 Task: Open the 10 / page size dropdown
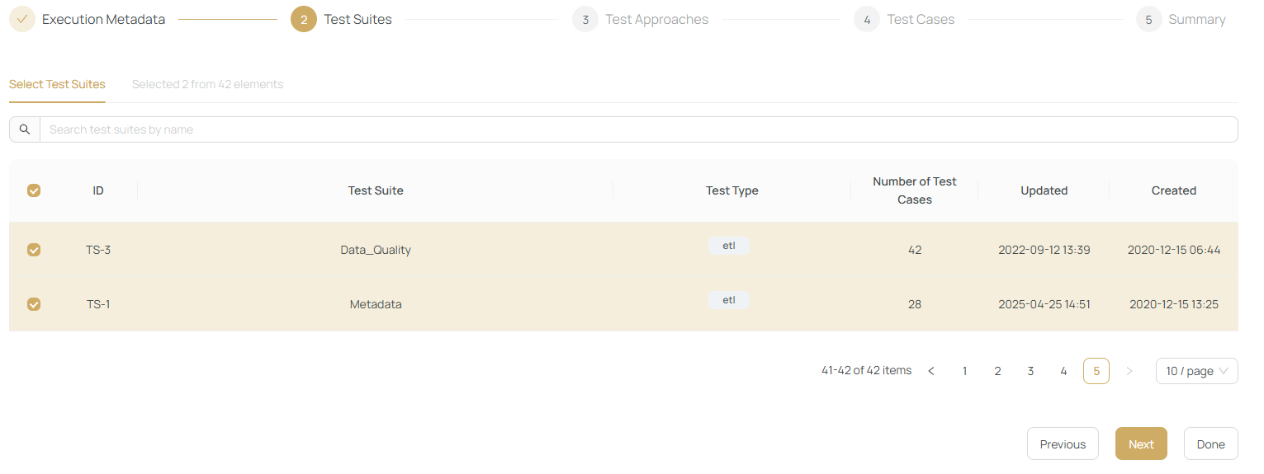[1196, 371]
